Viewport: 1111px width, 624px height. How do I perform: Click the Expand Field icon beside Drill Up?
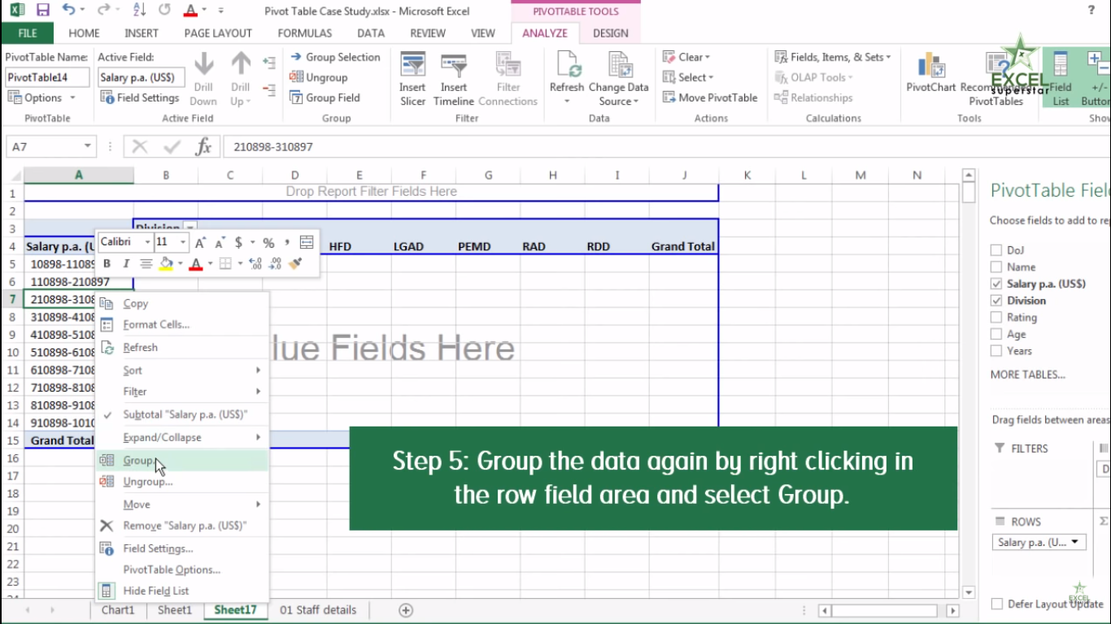pos(269,63)
